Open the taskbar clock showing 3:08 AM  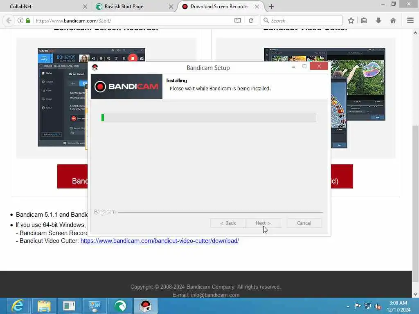(398, 306)
